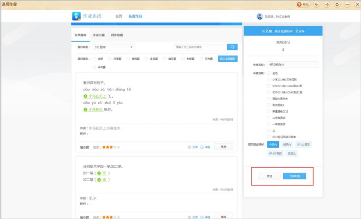361x219 pixels.
Task: Tick the 填空题 filter checkbox
Action: 164,59
